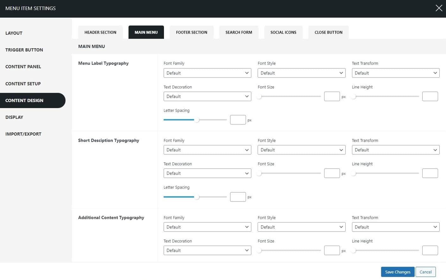Focus the Menu Label Font Size field
Viewport: 446px width, 280px height.
point(332,96)
